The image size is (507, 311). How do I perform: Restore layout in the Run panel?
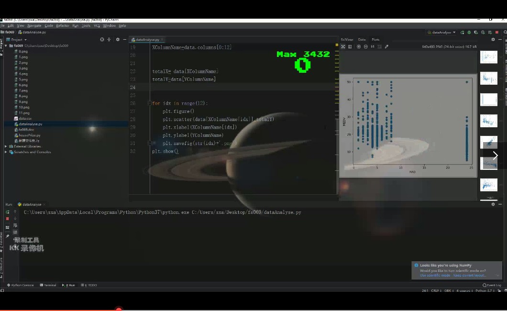(8, 227)
